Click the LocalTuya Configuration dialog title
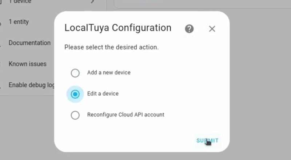This screenshot has height=160, width=291. [x=118, y=28]
